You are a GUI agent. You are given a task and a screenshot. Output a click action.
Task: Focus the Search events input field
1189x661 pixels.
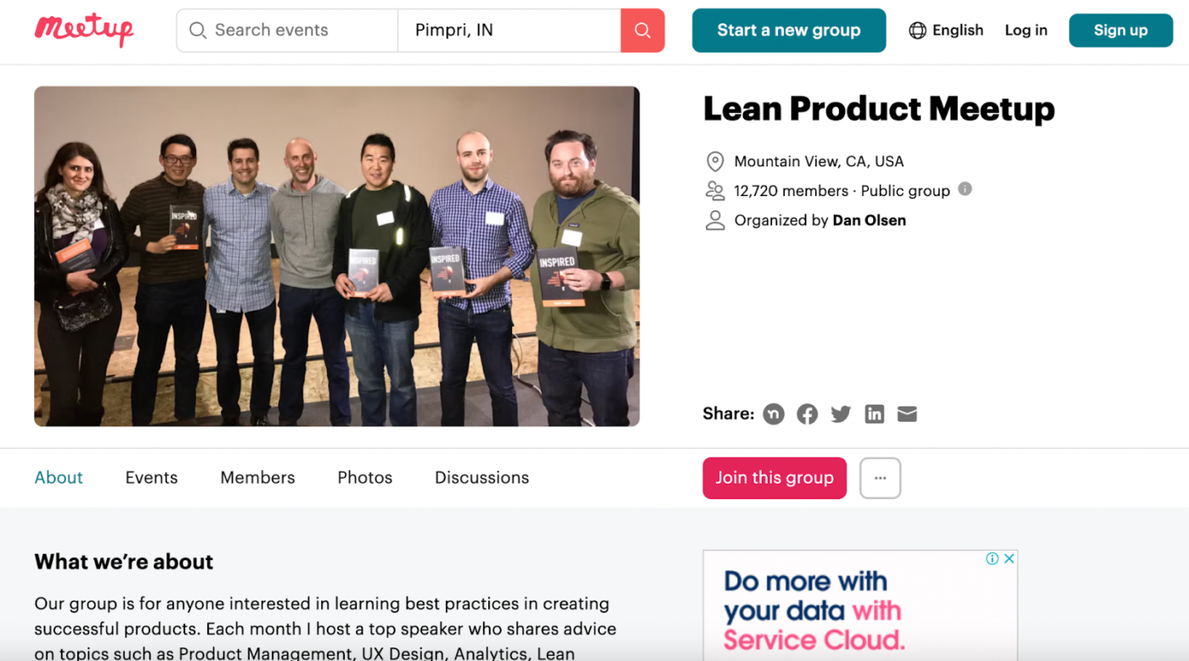click(x=297, y=31)
